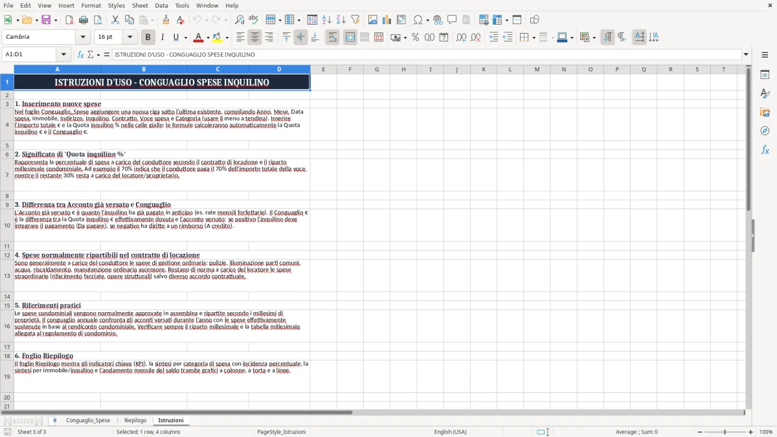
Task: Open the font size dropdown
Action: (x=130, y=38)
